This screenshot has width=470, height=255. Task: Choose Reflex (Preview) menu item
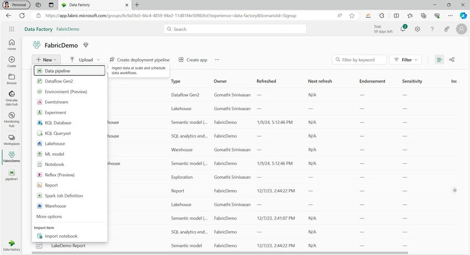pos(70,175)
